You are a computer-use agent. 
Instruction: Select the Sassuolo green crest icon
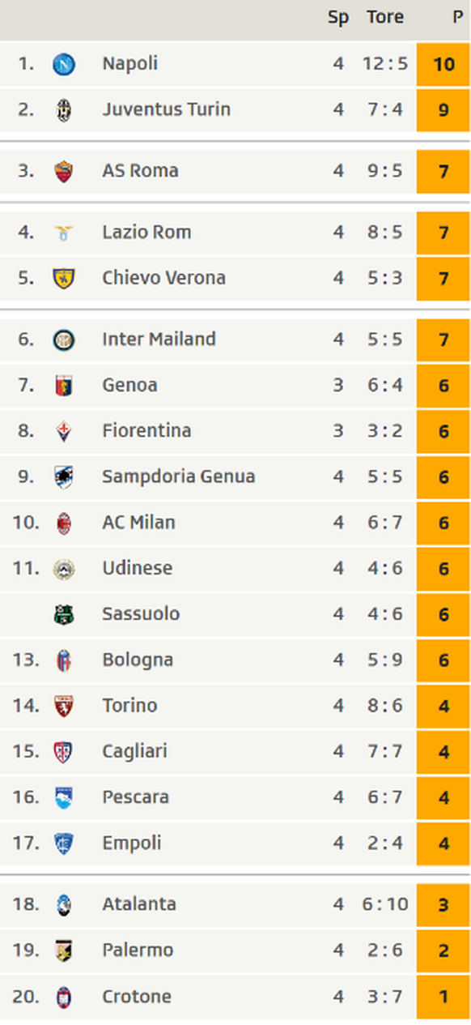64,614
